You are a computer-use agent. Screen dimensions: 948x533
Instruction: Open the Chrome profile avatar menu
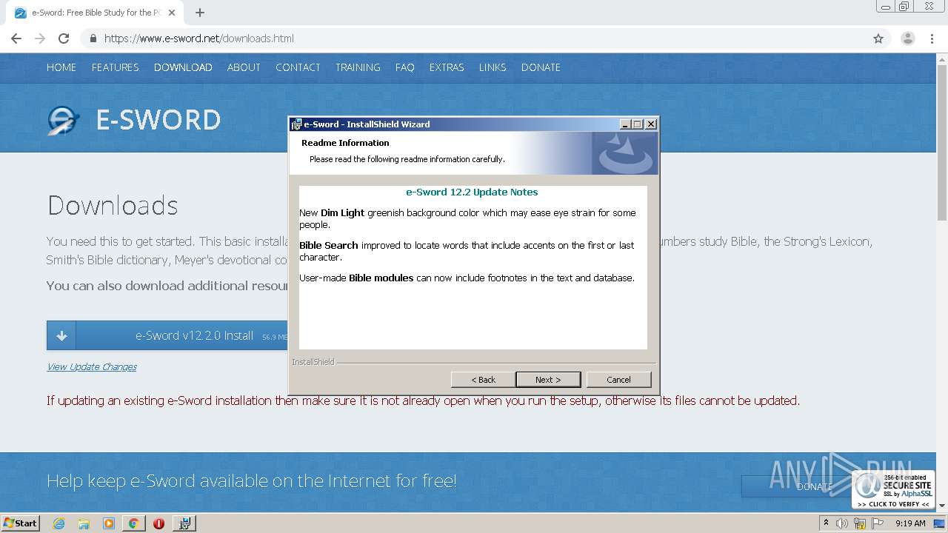click(907, 38)
